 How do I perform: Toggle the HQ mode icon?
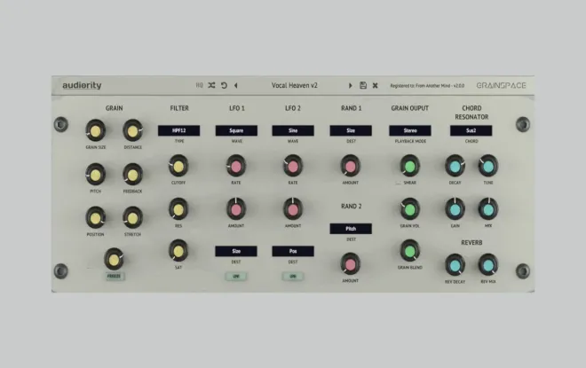[x=200, y=85]
